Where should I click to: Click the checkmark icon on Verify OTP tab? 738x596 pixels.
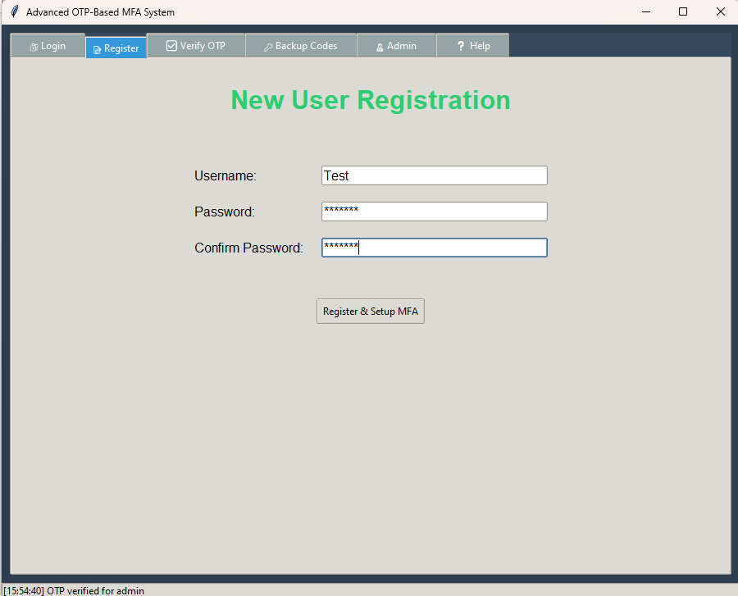(x=171, y=46)
